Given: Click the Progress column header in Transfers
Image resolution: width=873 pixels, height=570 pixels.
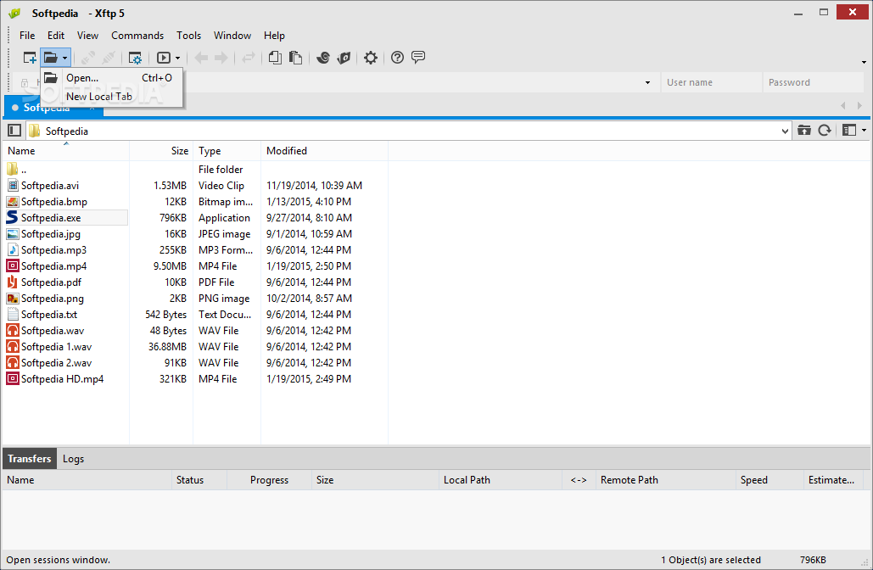Looking at the screenshot, I should [270, 480].
